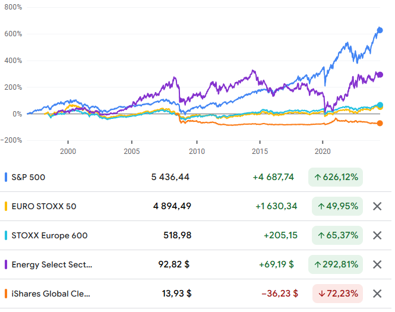Click the Energy Select purple color marker
Image resolution: width=395 pixels, height=312 pixels.
tap(6, 264)
